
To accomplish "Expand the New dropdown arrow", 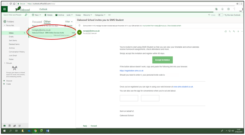I will coord(40,15).
